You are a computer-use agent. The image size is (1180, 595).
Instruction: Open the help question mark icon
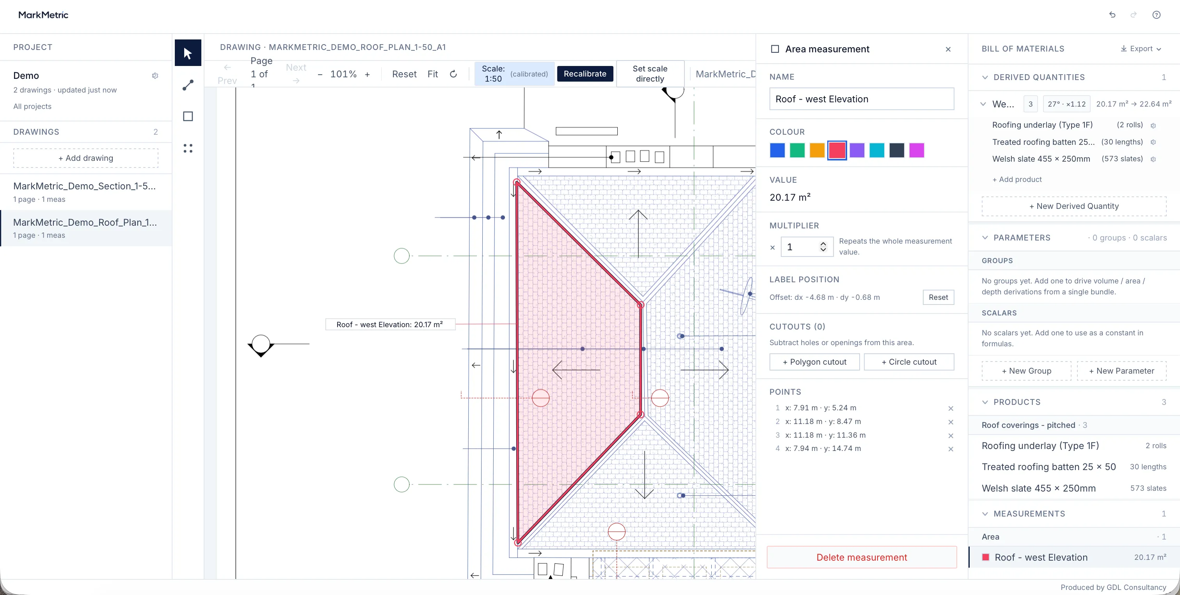(1156, 15)
